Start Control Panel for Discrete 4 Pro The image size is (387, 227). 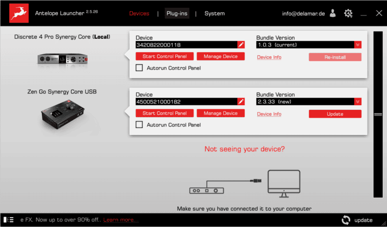[165, 56]
